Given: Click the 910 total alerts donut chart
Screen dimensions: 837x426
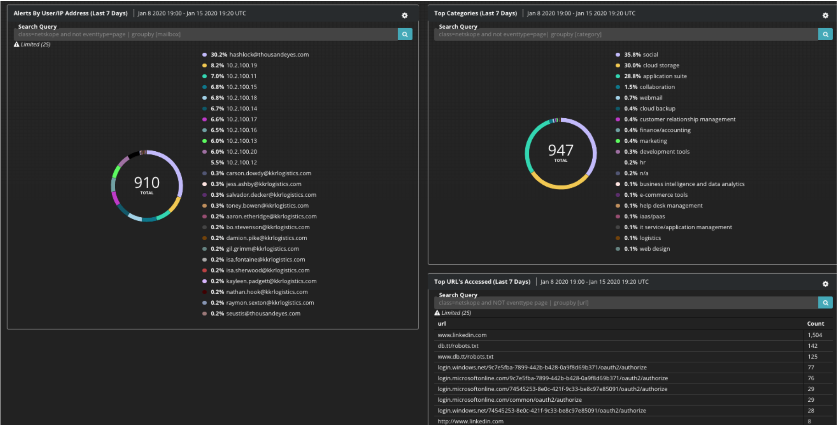Looking at the screenshot, I should (147, 185).
